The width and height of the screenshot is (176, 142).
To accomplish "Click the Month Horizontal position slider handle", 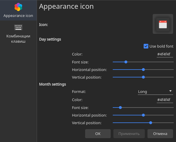I will pos(143,115).
